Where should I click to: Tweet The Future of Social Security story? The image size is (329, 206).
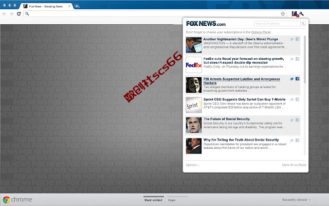291,120
